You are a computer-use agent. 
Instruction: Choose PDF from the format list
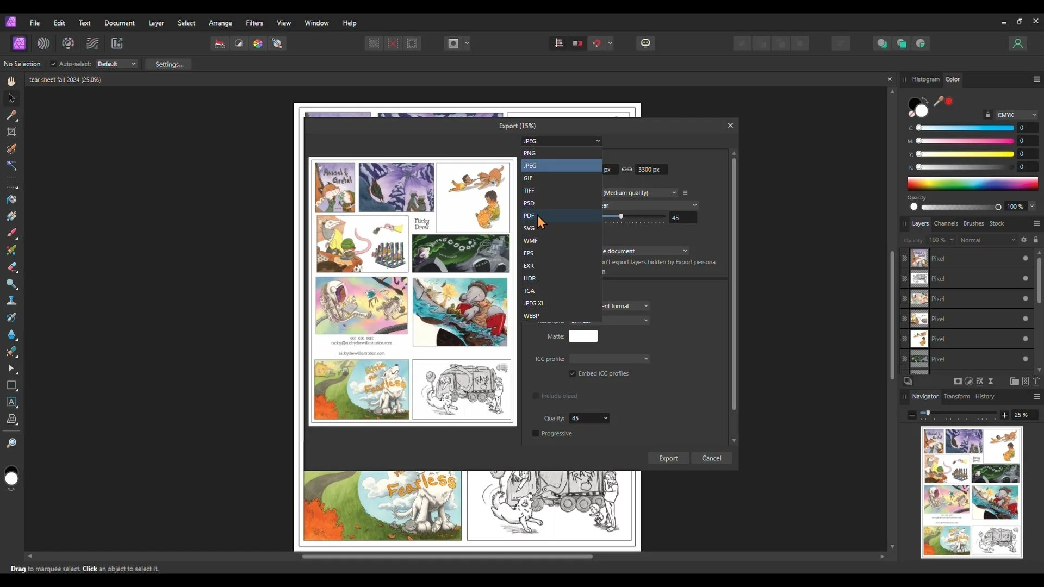tap(529, 216)
